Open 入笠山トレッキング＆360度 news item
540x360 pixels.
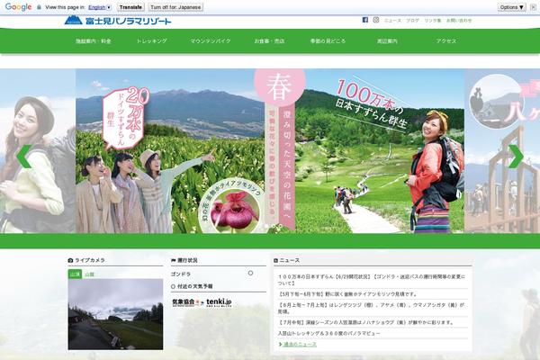click(328, 333)
